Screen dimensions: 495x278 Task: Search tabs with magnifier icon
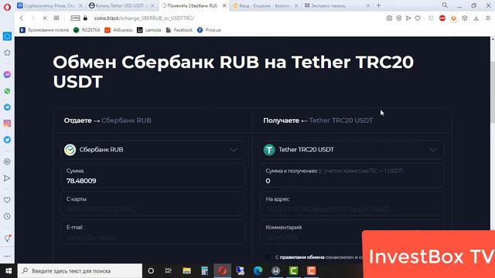445,5
